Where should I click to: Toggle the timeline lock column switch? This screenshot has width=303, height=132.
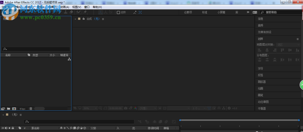click(13, 128)
